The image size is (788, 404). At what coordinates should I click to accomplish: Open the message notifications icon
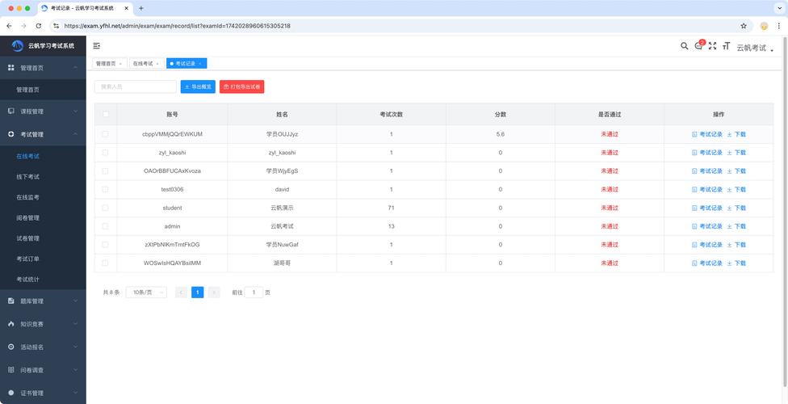699,46
